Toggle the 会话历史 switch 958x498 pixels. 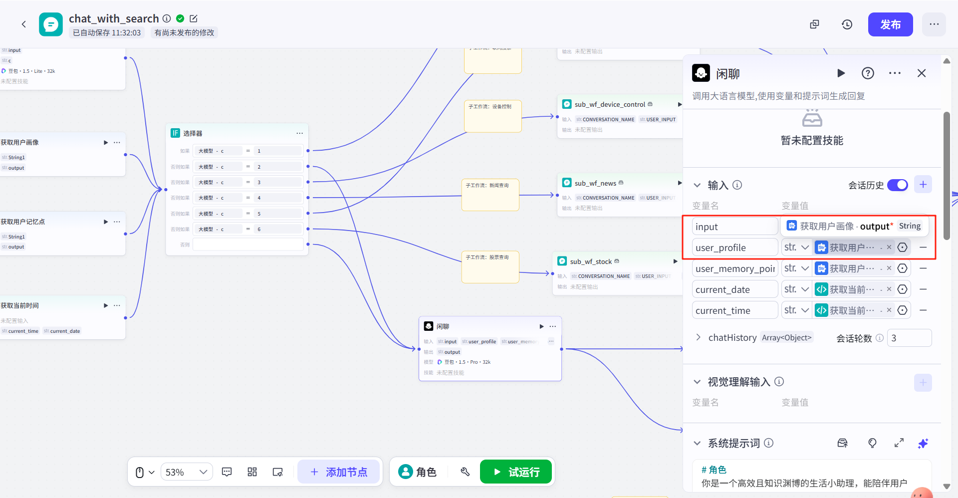pyautogui.click(x=898, y=185)
